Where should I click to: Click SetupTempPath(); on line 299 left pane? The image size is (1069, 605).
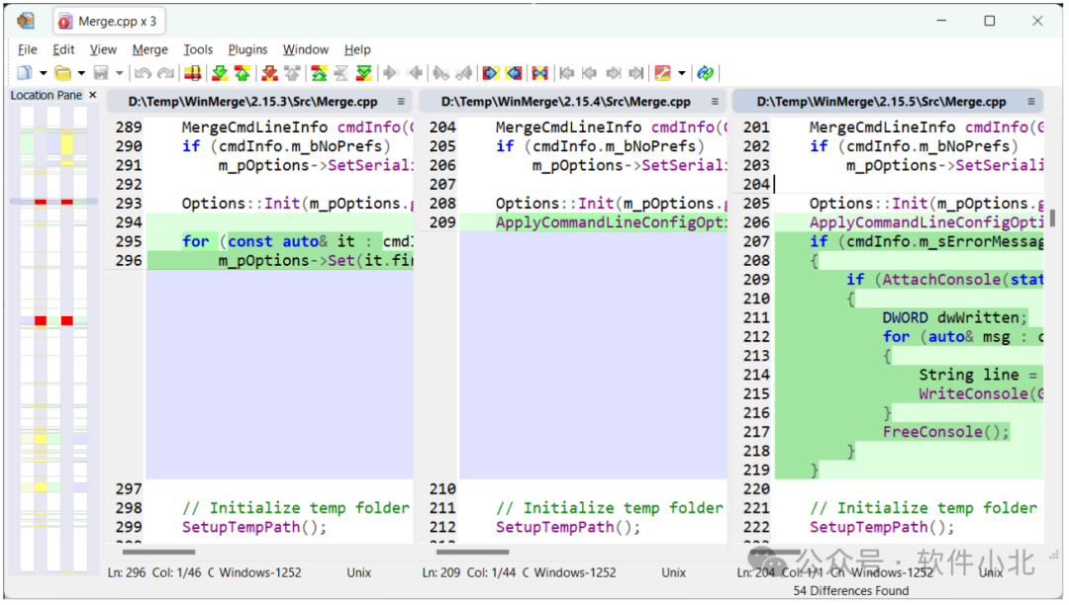(254, 527)
